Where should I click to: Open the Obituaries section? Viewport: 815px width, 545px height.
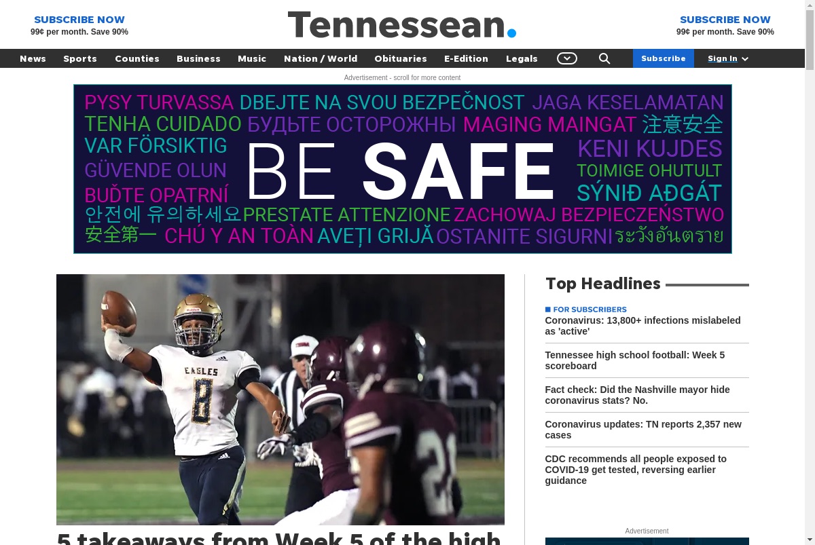pos(401,58)
